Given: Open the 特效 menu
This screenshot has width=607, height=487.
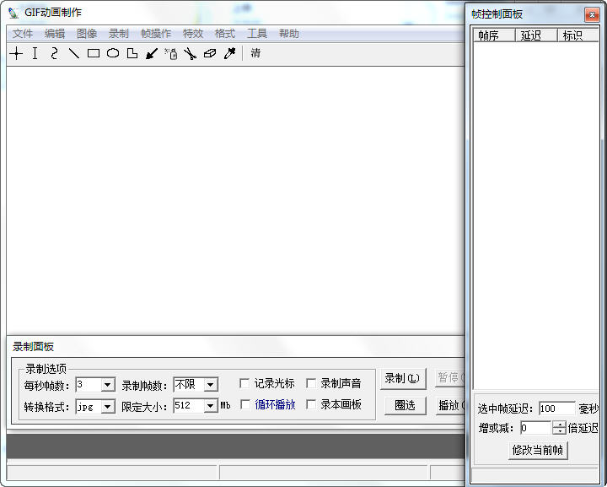Looking at the screenshot, I should point(193,34).
